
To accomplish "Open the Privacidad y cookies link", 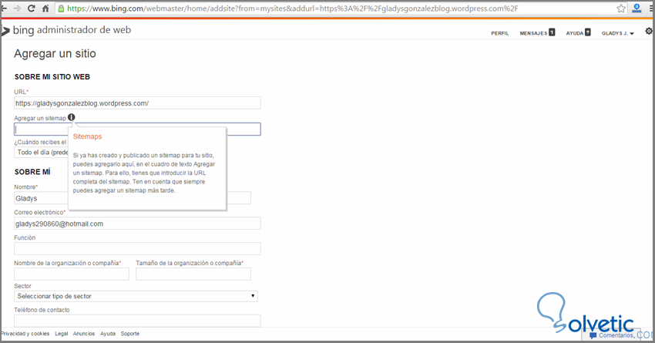I will click(x=25, y=334).
